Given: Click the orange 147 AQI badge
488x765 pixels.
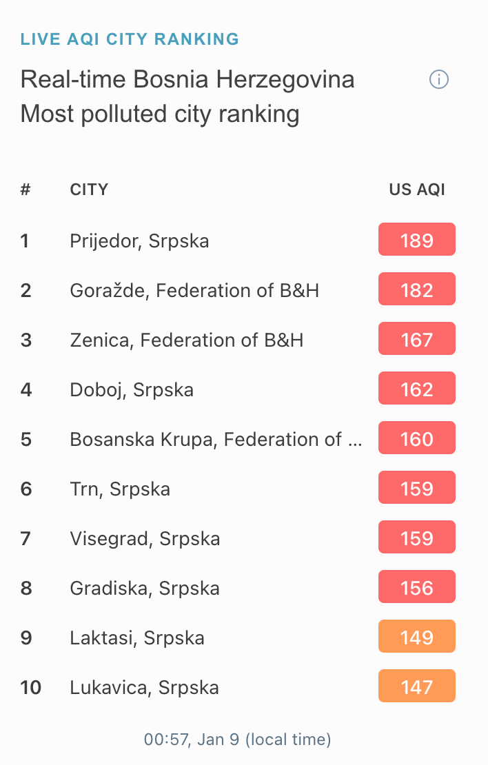Looking at the screenshot, I should click(x=417, y=686).
